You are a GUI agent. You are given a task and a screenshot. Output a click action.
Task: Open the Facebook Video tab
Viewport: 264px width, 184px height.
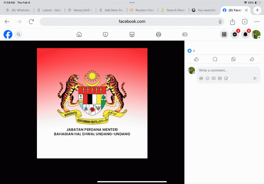click(x=106, y=34)
